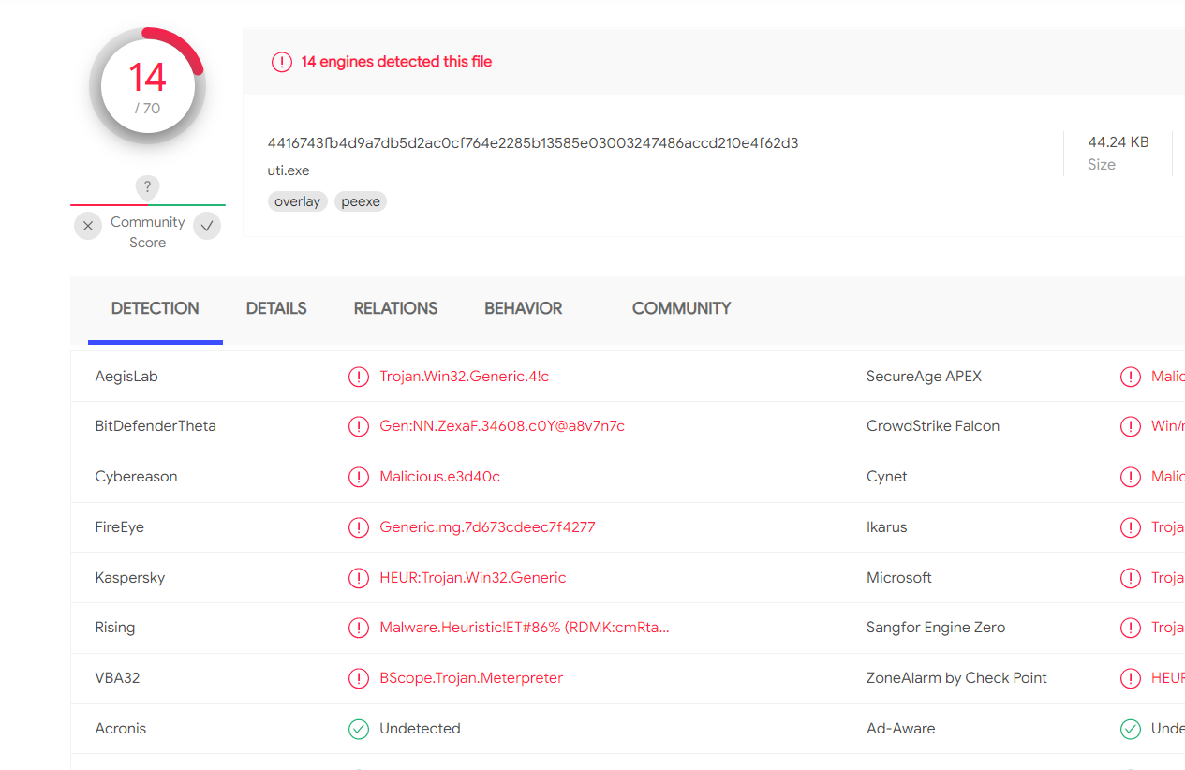The height and width of the screenshot is (770, 1185).
Task: Switch to the RELATIONS tab
Action: coord(395,308)
